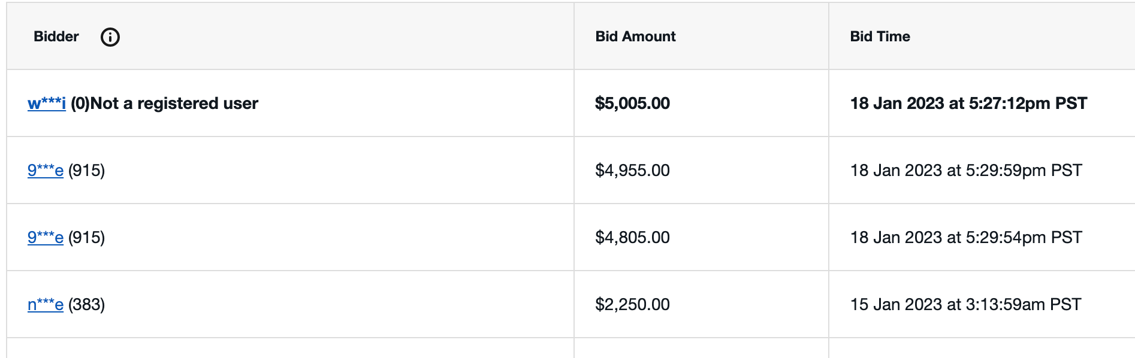This screenshot has height=358, width=1135.
Task: Open the w***i bidder link
Action: (47, 104)
